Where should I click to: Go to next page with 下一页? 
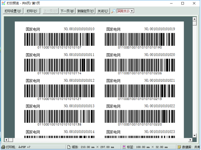pyautogui.click(x=67, y=11)
